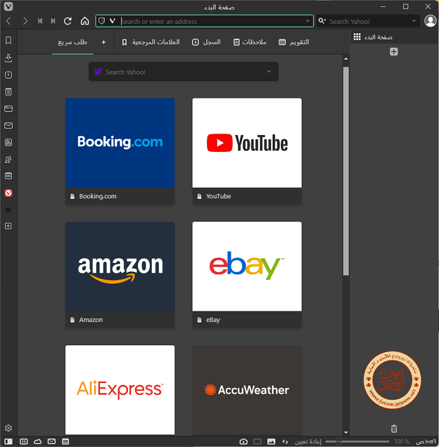Open the Notes panel in sidebar
Viewport: 439px width, 447px height.
point(9,92)
